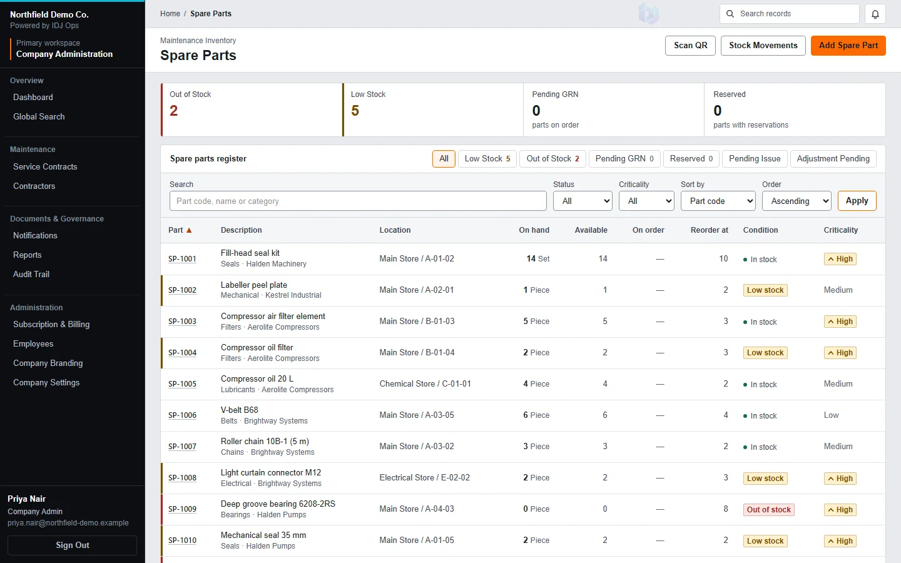The height and width of the screenshot is (563, 901).
Task: Click the Part column sort arrow
Action: click(x=189, y=230)
